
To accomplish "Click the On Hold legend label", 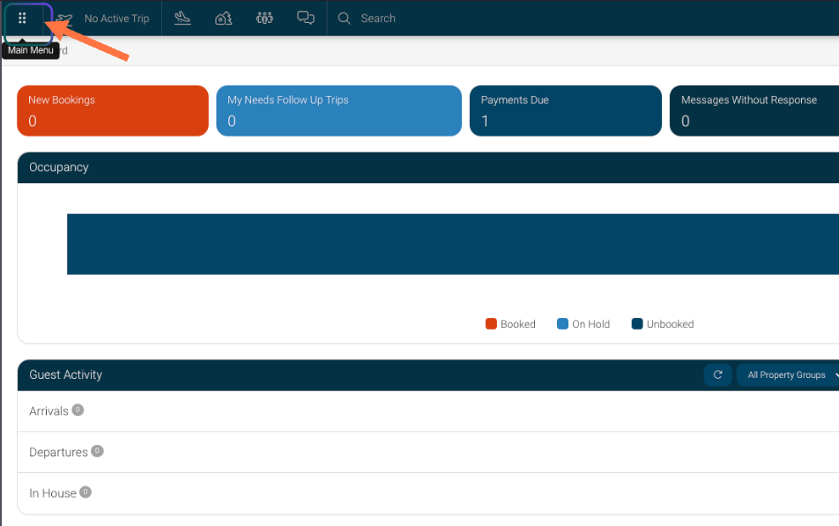I will coord(590,323).
